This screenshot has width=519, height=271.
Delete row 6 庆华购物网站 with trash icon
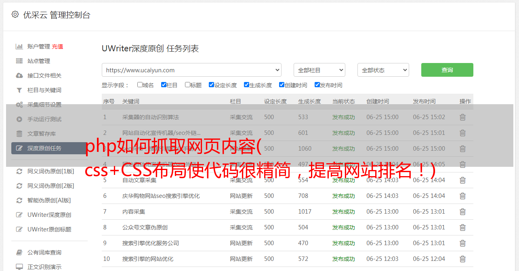pyautogui.click(x=463, y=196)
